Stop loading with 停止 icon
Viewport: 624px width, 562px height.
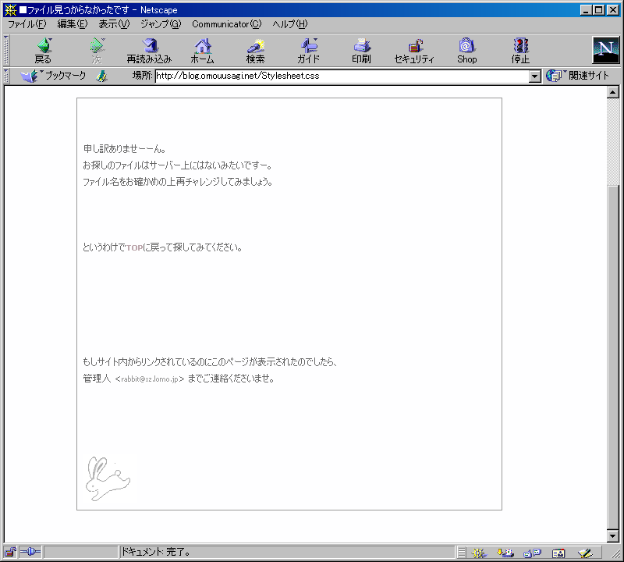pyautogui.click(x=520, y=51)
